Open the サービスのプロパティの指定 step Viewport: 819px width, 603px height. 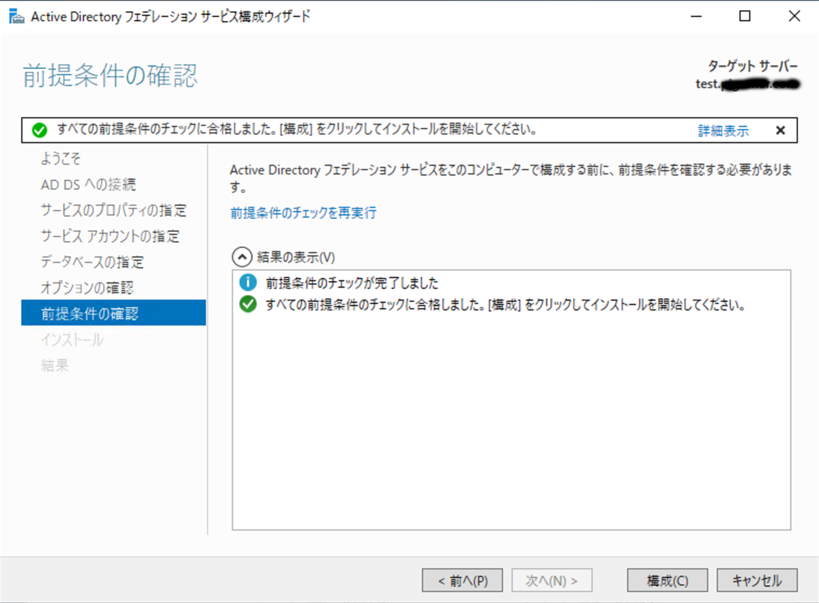[x=113, y=210]
